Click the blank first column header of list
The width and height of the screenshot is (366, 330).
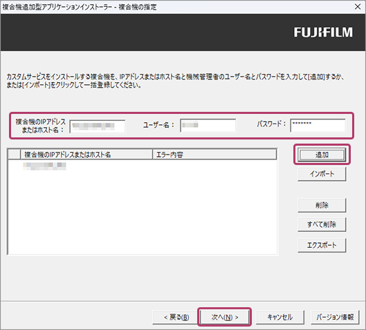click(15, 155)
